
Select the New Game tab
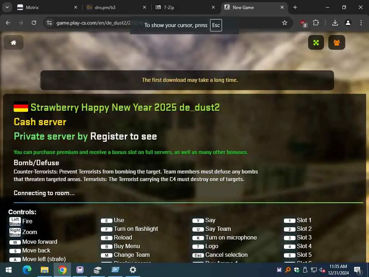(254, 7)
